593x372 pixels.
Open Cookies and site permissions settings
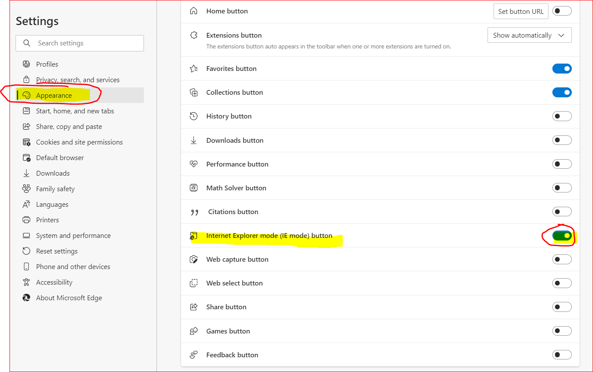coord(79,142)
